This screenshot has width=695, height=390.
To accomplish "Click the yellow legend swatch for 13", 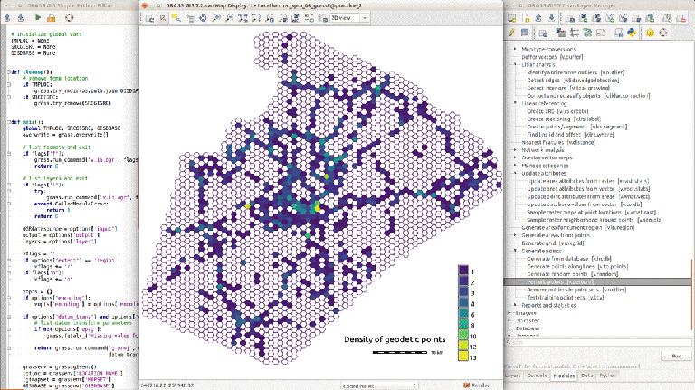I will (464, 357).
